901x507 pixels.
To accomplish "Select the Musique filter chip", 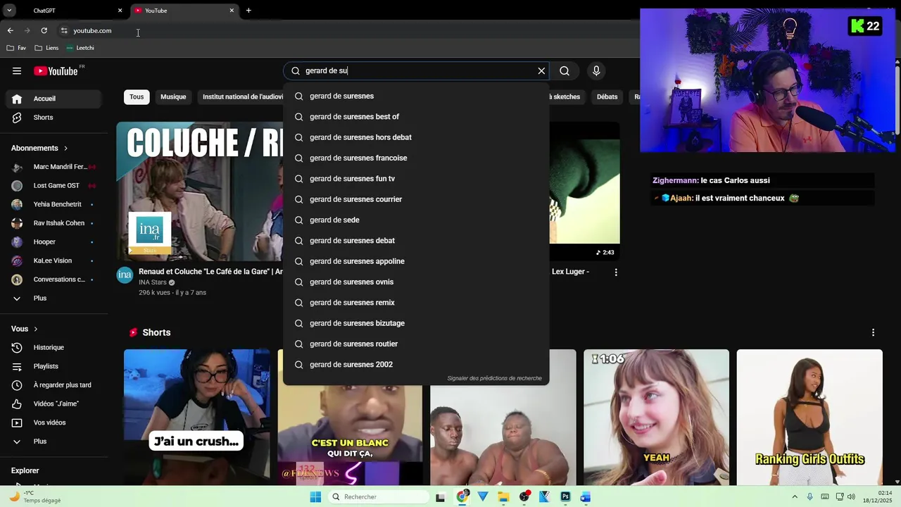I will [x=173, y=97].
